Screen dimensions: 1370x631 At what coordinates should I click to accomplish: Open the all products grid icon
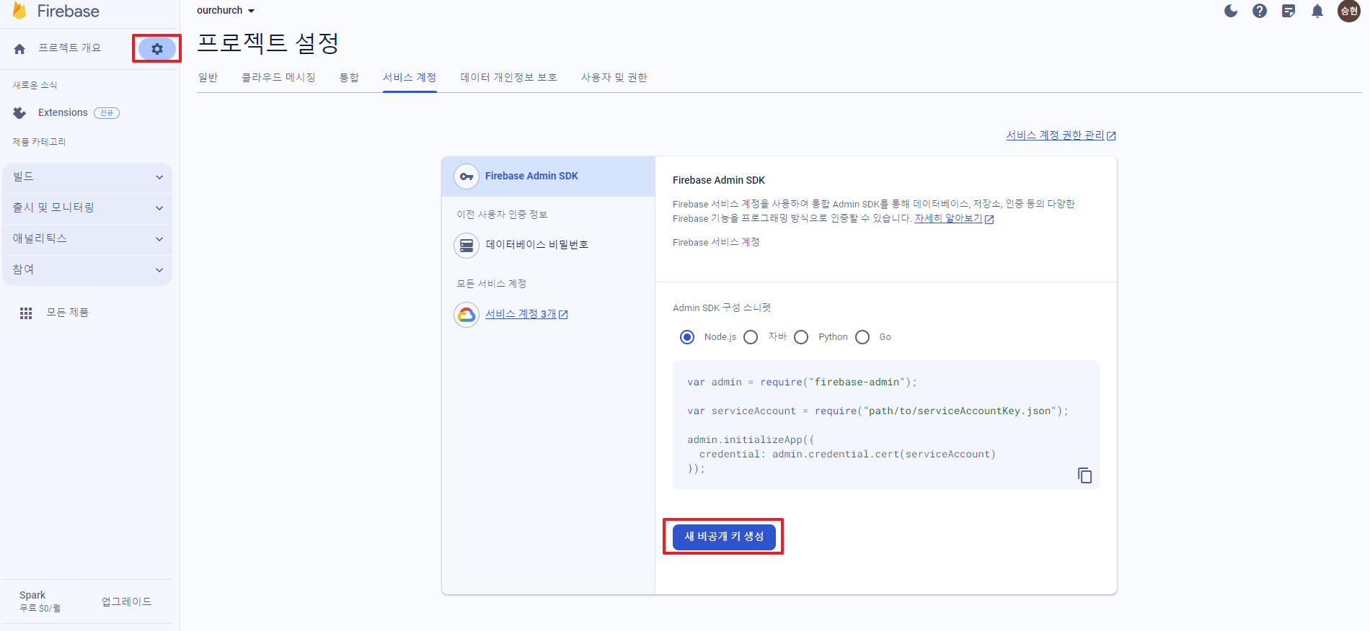pyautogui.click(x=26, y=313)
